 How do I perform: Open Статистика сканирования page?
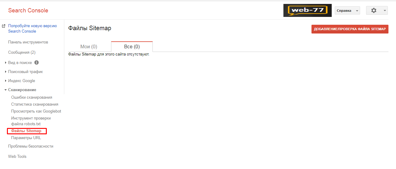point(35,104)
